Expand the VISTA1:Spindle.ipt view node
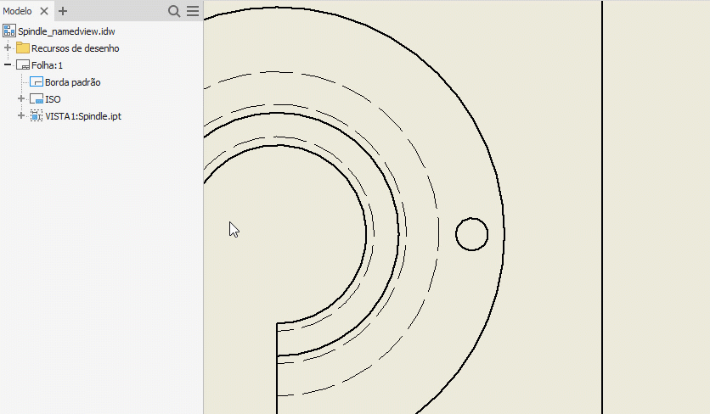Viewport: 710px width, 414px height. (21, 116)
